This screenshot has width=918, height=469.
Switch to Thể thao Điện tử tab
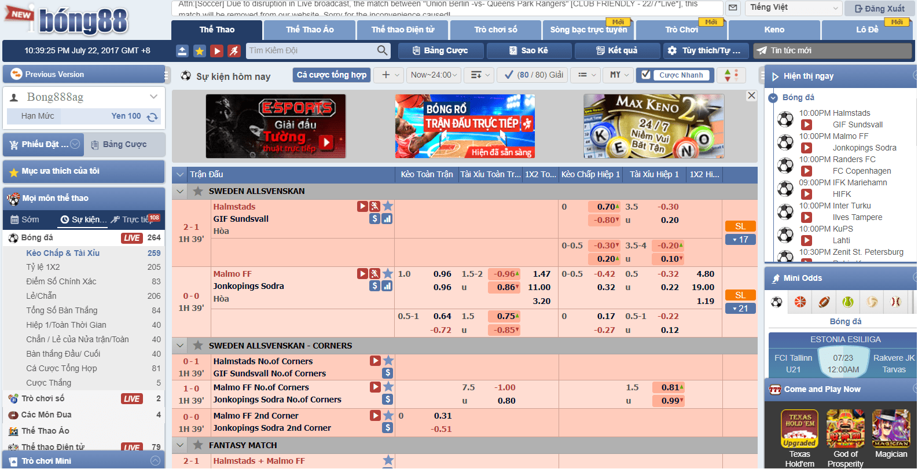click(x=403, y=30)
